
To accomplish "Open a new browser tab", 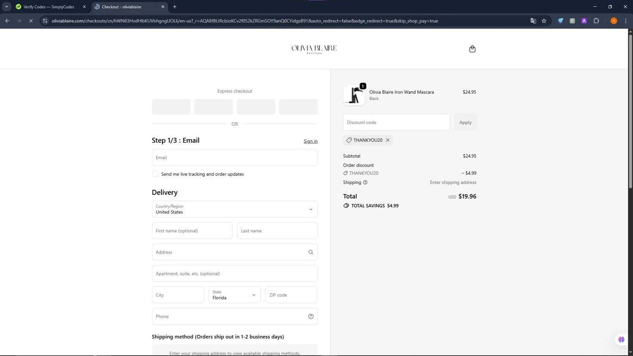I will (175, 7).
